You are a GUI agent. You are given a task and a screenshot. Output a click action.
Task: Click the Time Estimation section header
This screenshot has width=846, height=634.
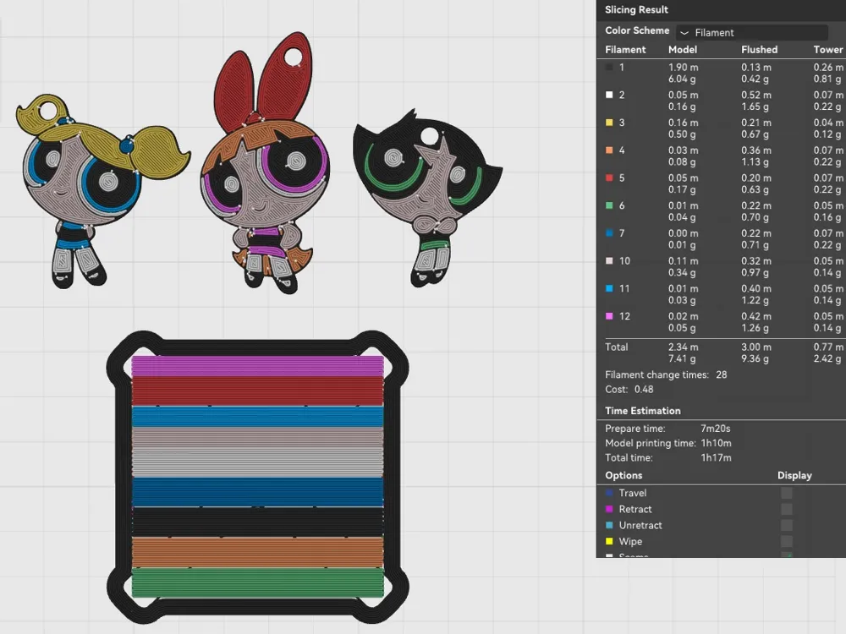(x=643, y=411)
